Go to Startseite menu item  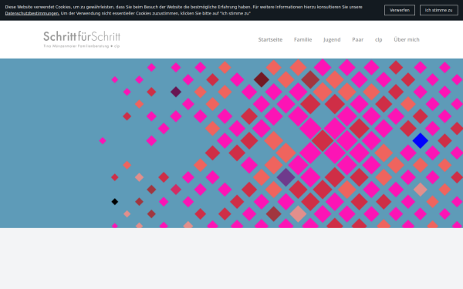tap(270, 39)
